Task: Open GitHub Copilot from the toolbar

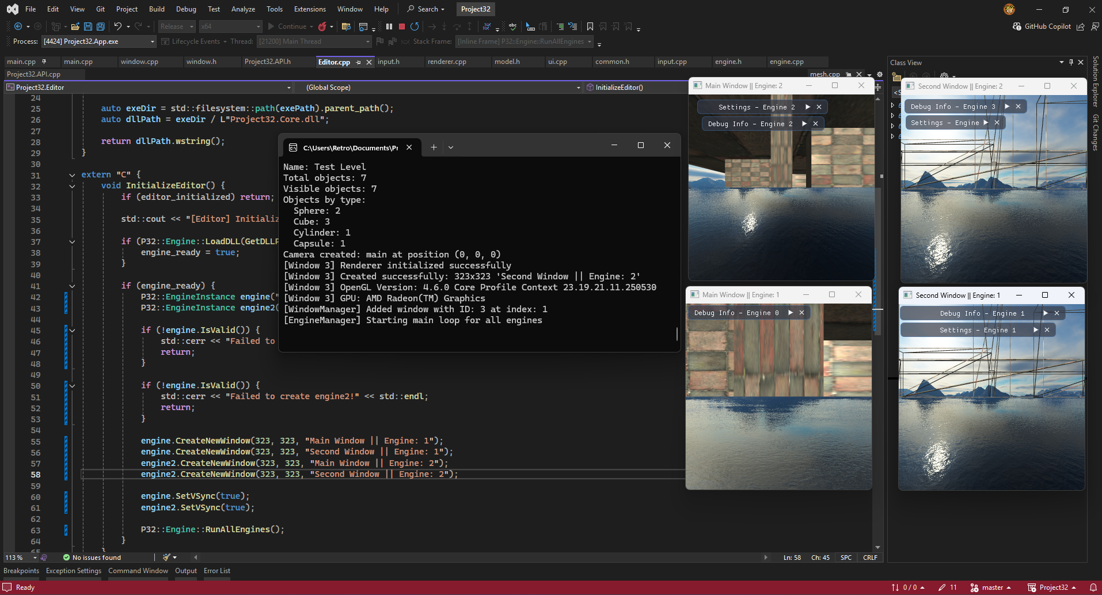Action: click(x=1042, y=26)
